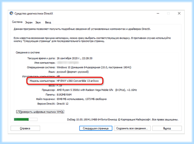Viewport: 194px width, 144px height.
Task: Click the blurred computer name value
Action: (x=68, y=63)
